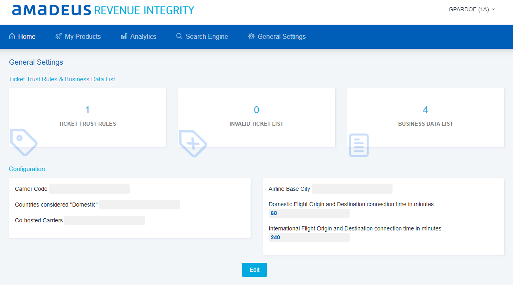Image resolution: width=513 pixels, height=285 pixels.
Task: Click the Analytics bar chart icon
Action: point(124,36)
